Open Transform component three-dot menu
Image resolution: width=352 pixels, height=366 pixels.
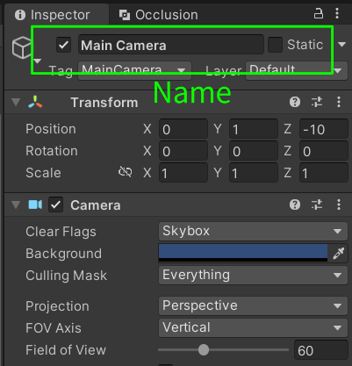[x=339, y=102]
